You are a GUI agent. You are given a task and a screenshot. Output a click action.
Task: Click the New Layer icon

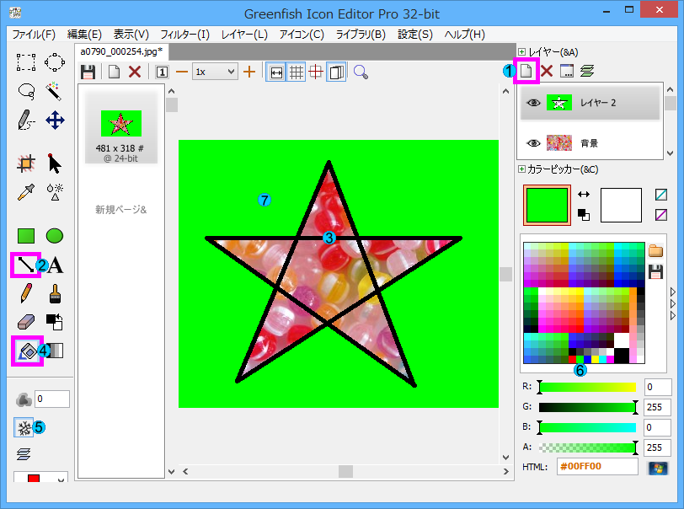coord(526,72)
